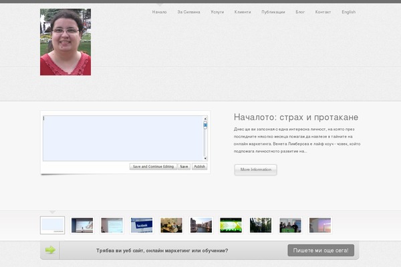Click the editor scrollbar thumb
Screen dimensions: 401x267
click(x=205, y=125)
